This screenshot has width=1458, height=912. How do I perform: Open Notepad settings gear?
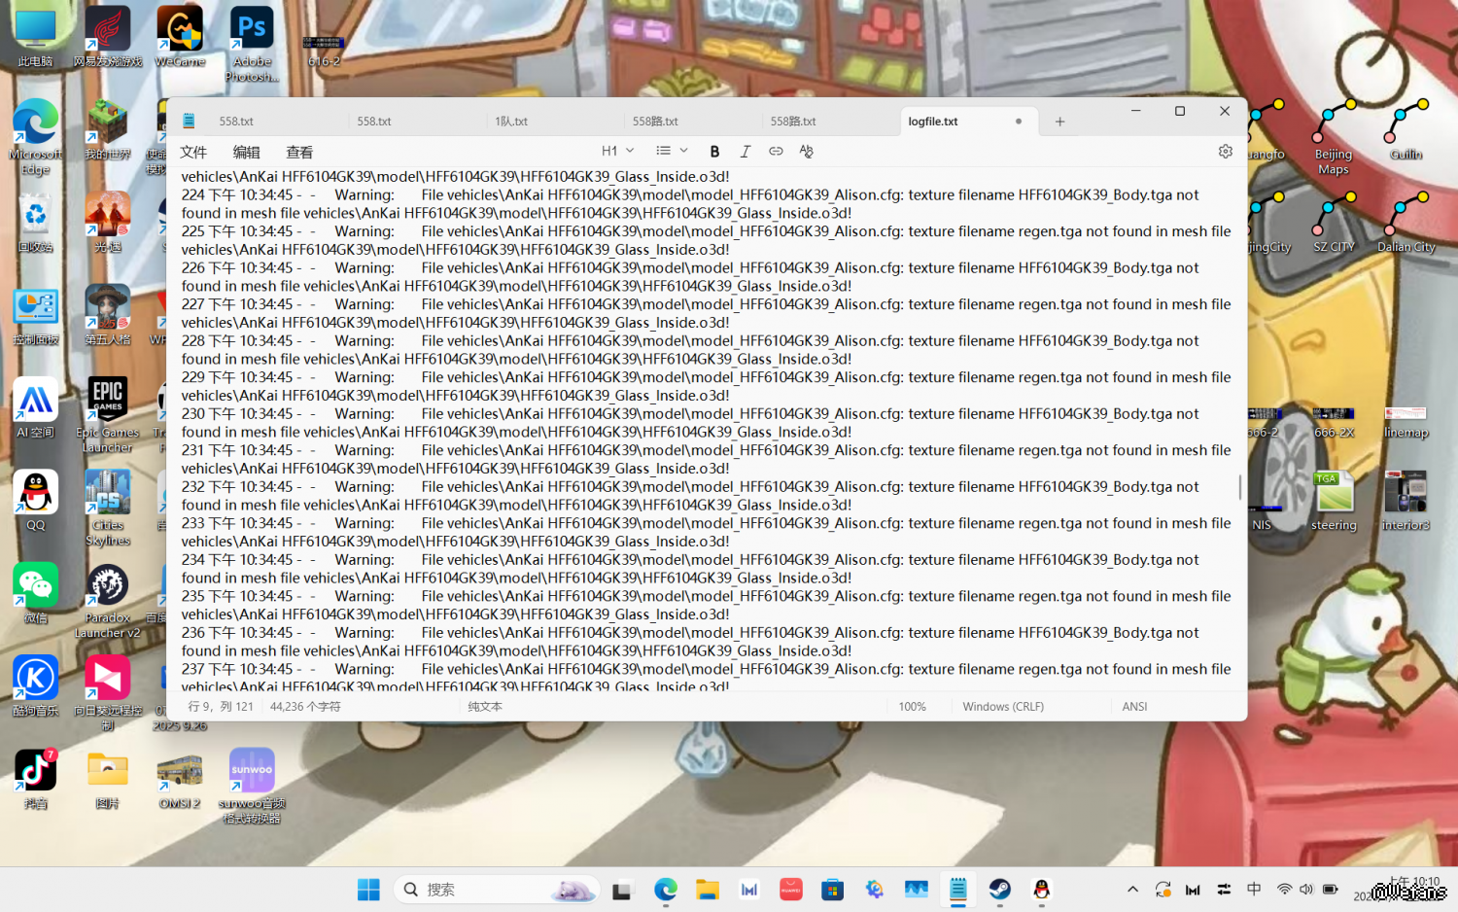1225,152
